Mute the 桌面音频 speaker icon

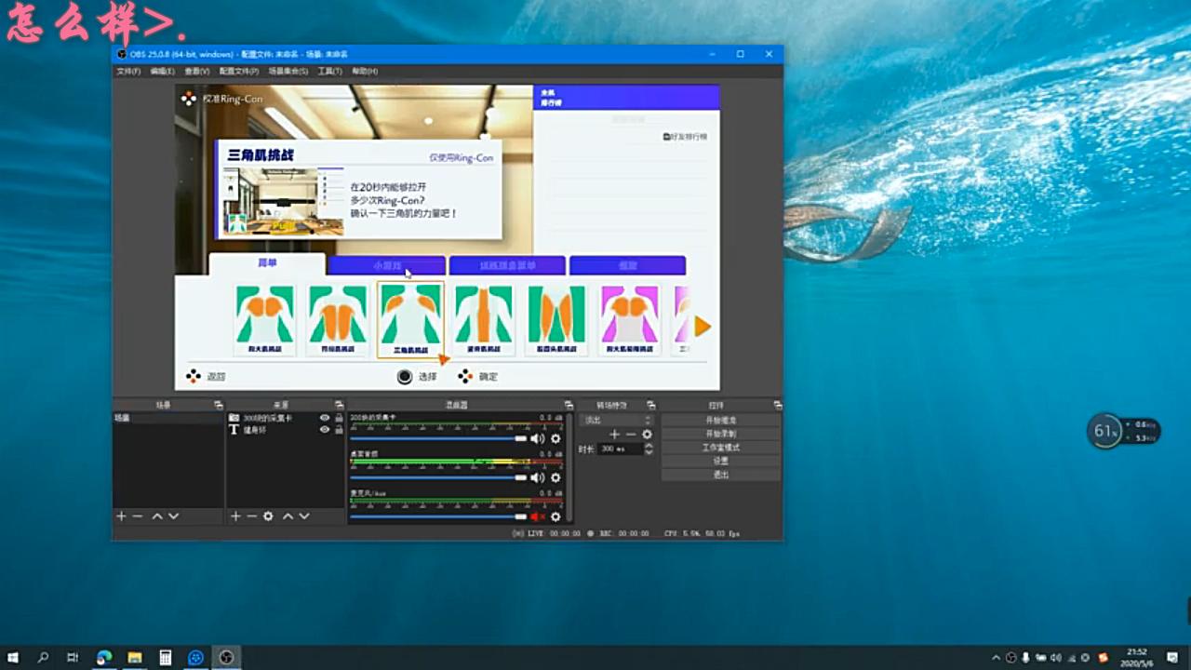tap(537, 477)
